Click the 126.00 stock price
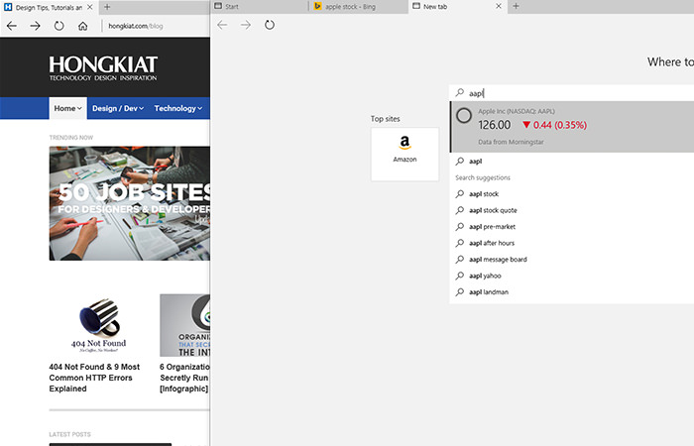 pyautogui.click(x=495, y=125)
